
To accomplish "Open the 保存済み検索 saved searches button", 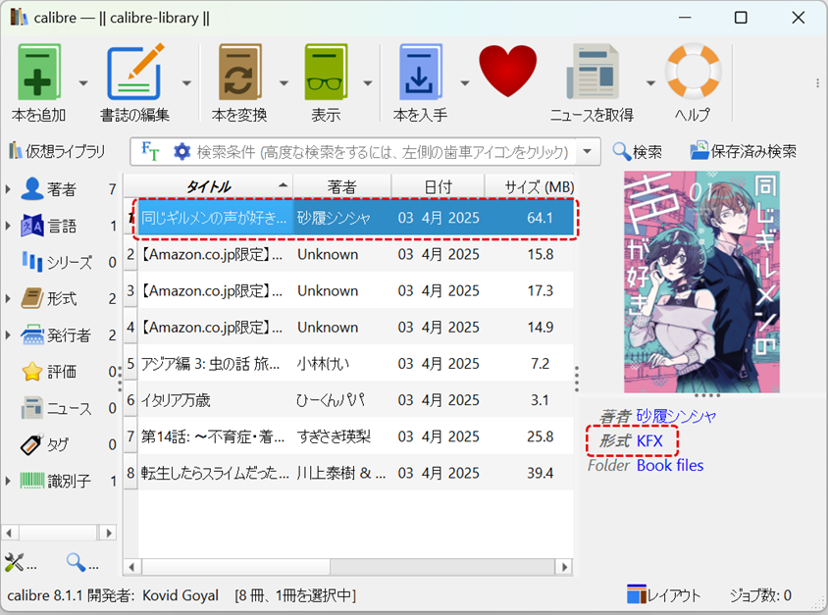I will coord(743,151).
